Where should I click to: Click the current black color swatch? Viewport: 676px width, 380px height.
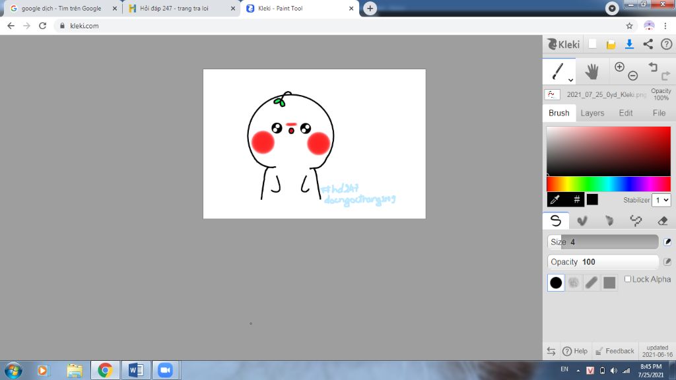592,199
